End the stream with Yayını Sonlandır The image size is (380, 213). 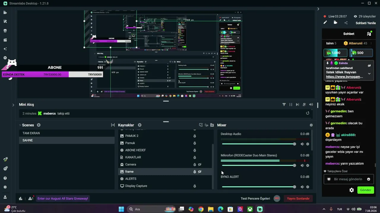coord(298,199)
